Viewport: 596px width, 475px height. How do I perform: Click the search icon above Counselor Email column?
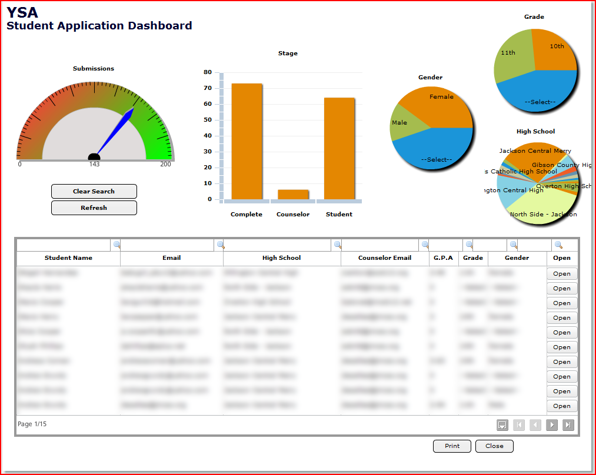click(424, 245)
